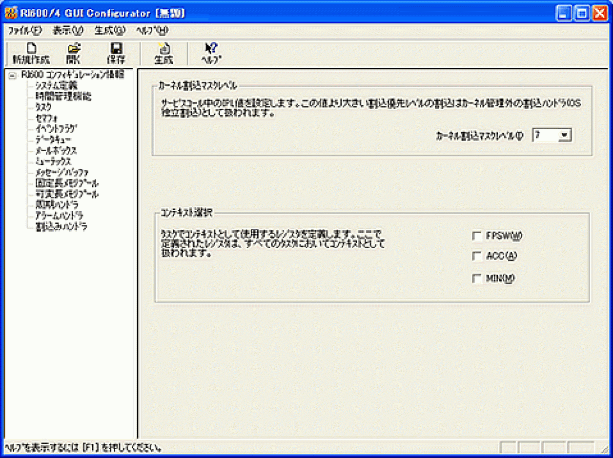613x458 pixels.
Task: Check the MIN(M) context register option
Action: point(477,278)
